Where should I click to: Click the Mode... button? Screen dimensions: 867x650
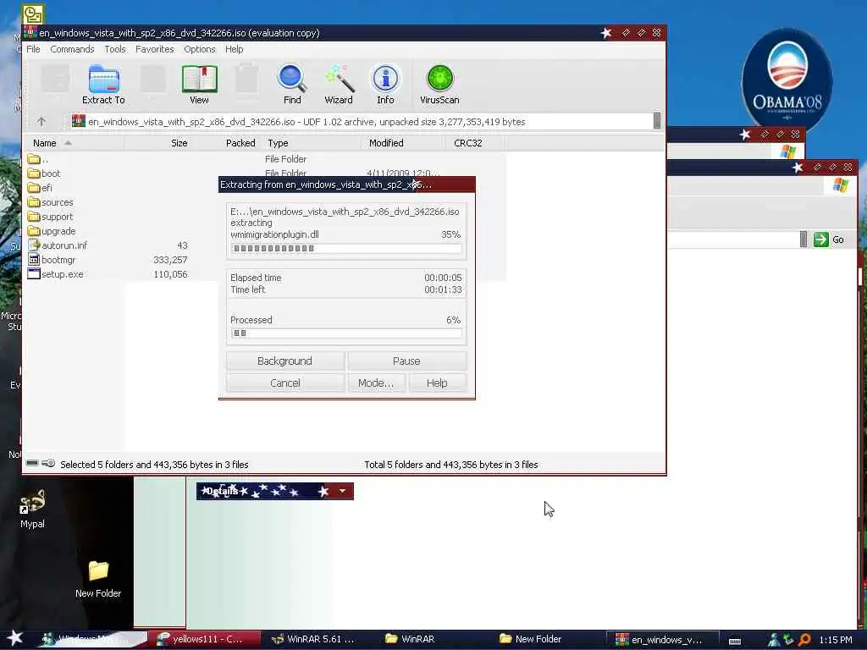(376, 383)
